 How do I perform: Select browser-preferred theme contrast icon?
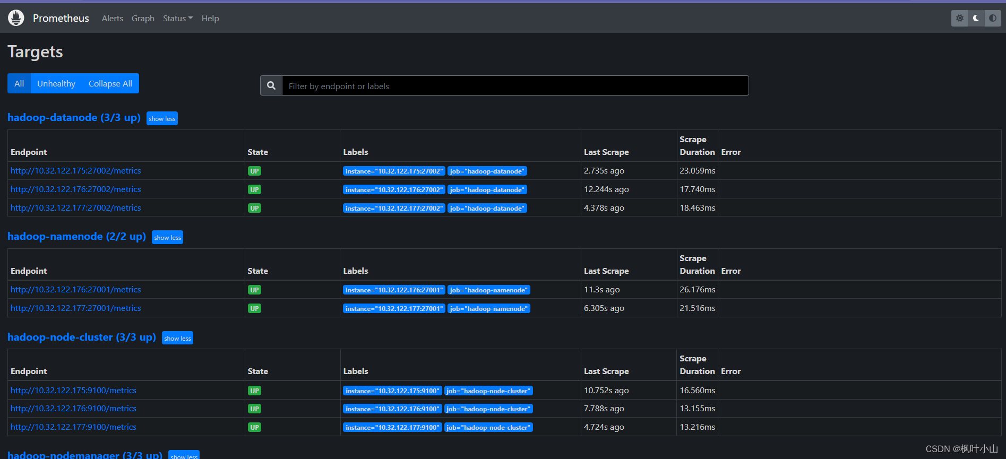point(993,18)
